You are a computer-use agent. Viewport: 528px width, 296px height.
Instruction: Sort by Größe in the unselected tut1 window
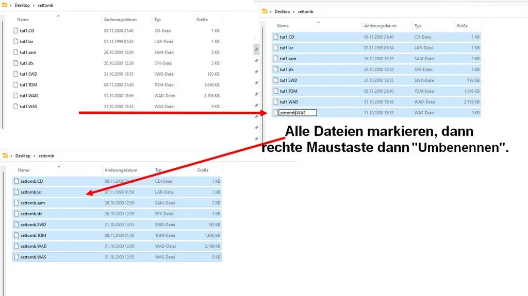(202, 20)
